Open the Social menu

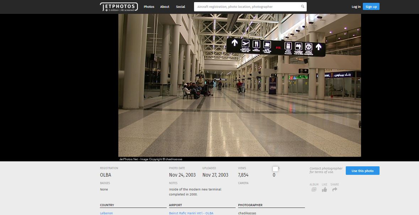tap(181, 7)
